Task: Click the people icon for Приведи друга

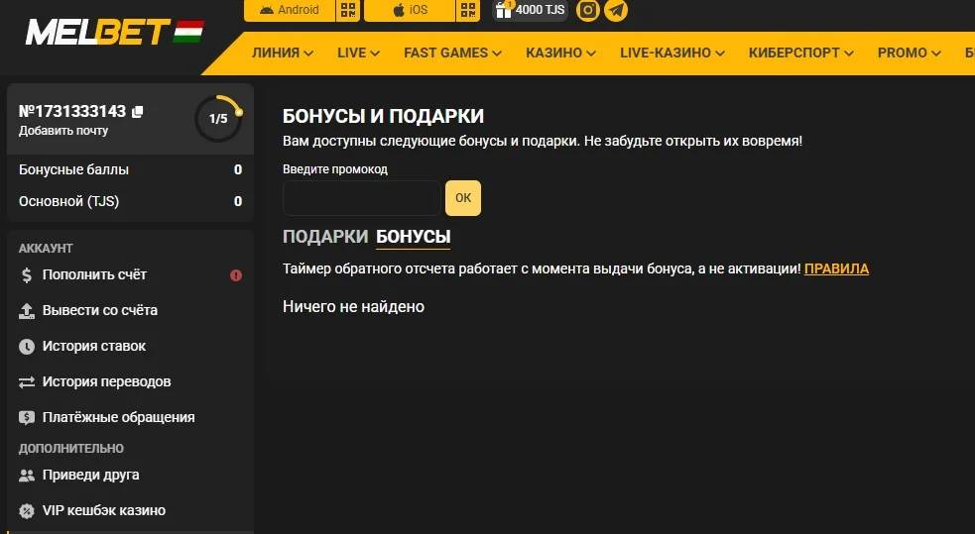Action: click(x=27, y=475)
